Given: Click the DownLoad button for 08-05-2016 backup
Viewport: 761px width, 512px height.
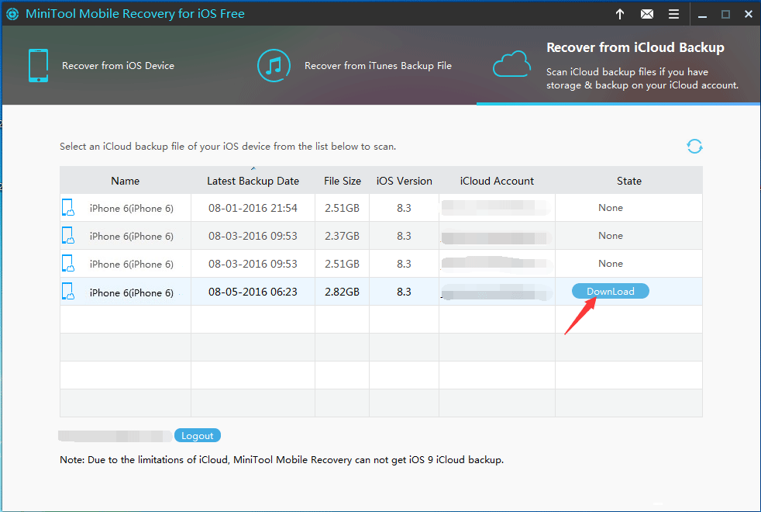Looking at the screenshot, I should point(610,292).
